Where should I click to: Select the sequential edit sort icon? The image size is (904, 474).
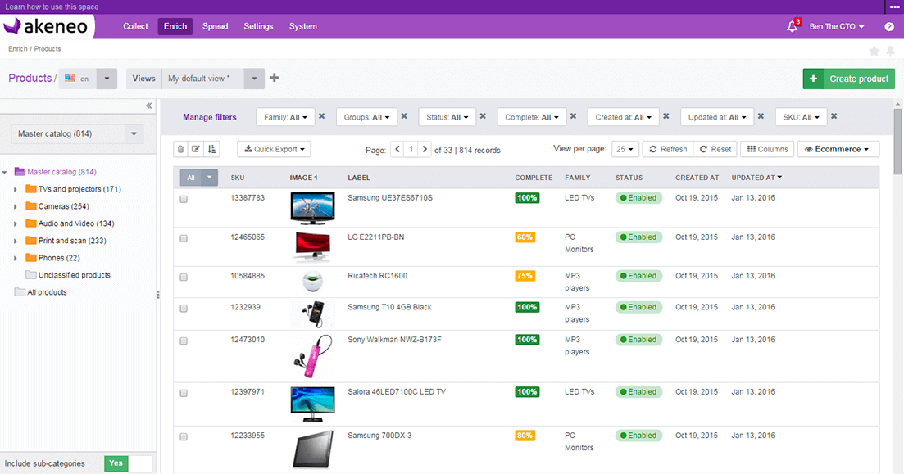[x=211, y=149]
